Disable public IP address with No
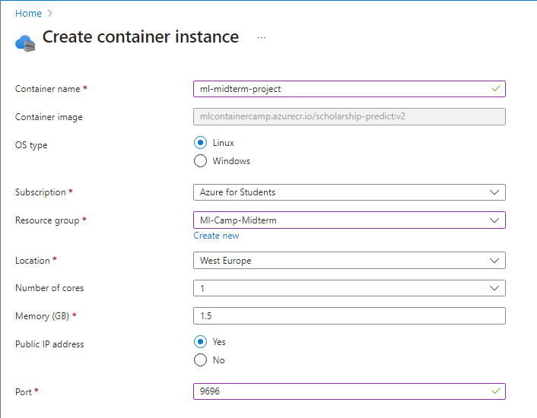The height and width of the screenshot is (418, 537). click(x=201, y=360)
